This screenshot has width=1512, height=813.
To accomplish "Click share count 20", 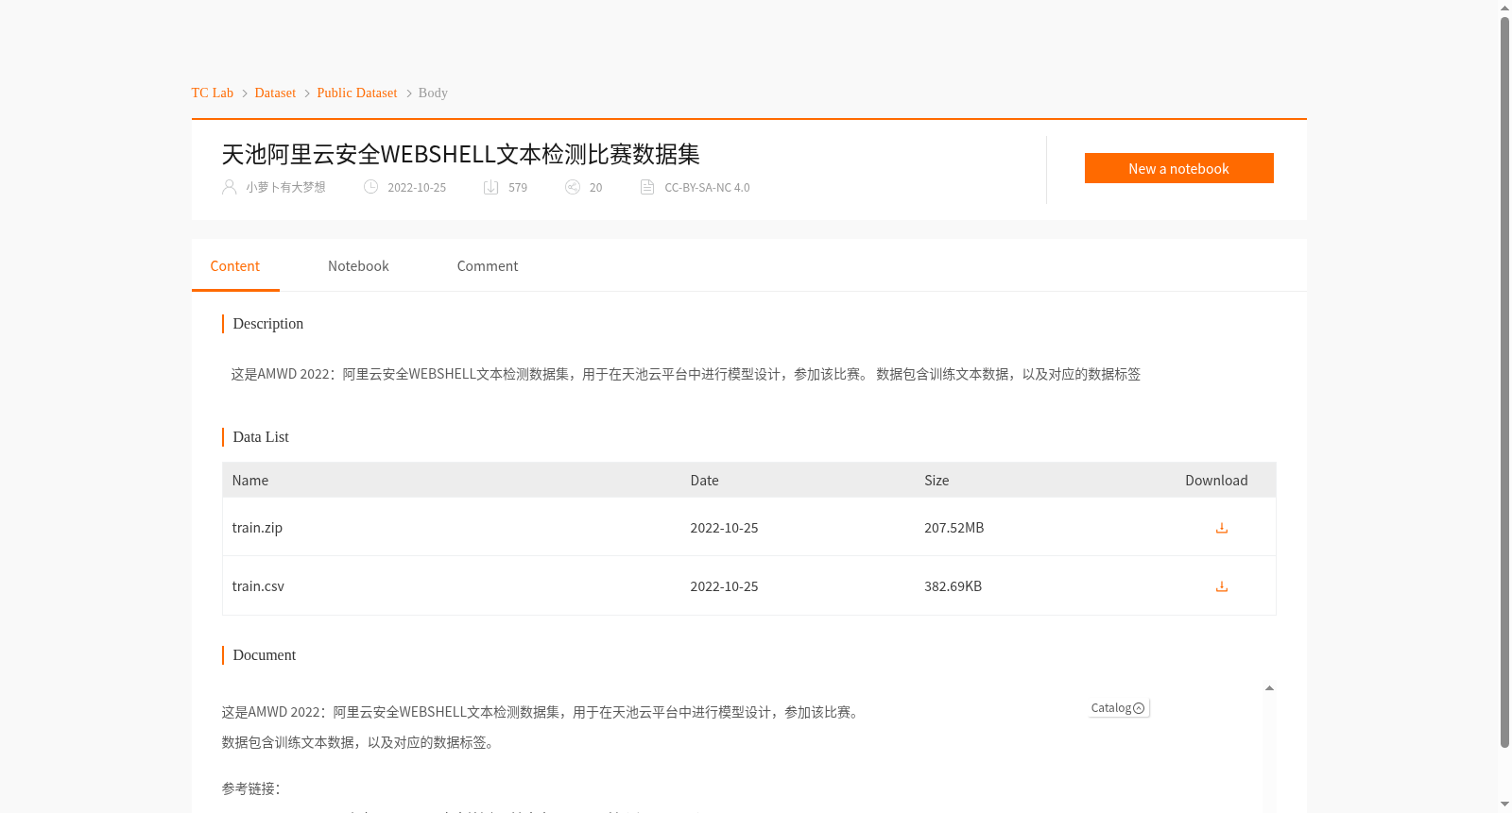I will [595, 187].
